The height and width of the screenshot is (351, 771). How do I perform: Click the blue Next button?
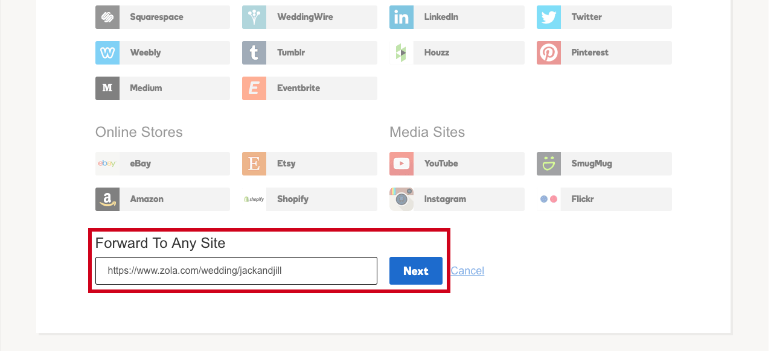(416, 271)
